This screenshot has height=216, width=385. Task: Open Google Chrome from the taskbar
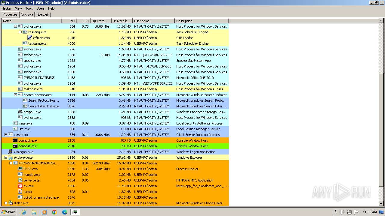click(54, 212)
